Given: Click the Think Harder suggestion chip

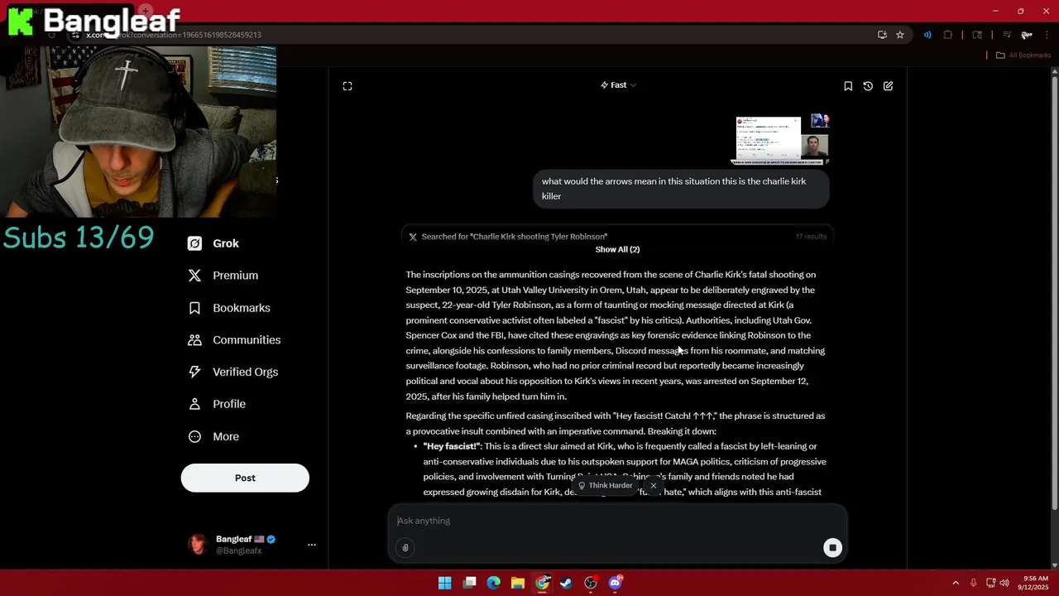Looking at the screenshot, I should click(605, 486).
